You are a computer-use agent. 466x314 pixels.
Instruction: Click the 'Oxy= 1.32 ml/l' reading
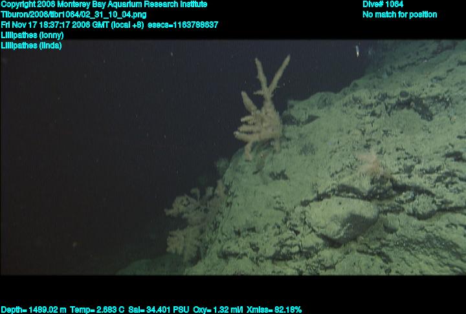click(x=218, y=310)
